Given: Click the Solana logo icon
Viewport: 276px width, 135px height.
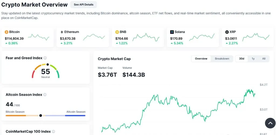Looking at the screenshot, I should [172, 32].
